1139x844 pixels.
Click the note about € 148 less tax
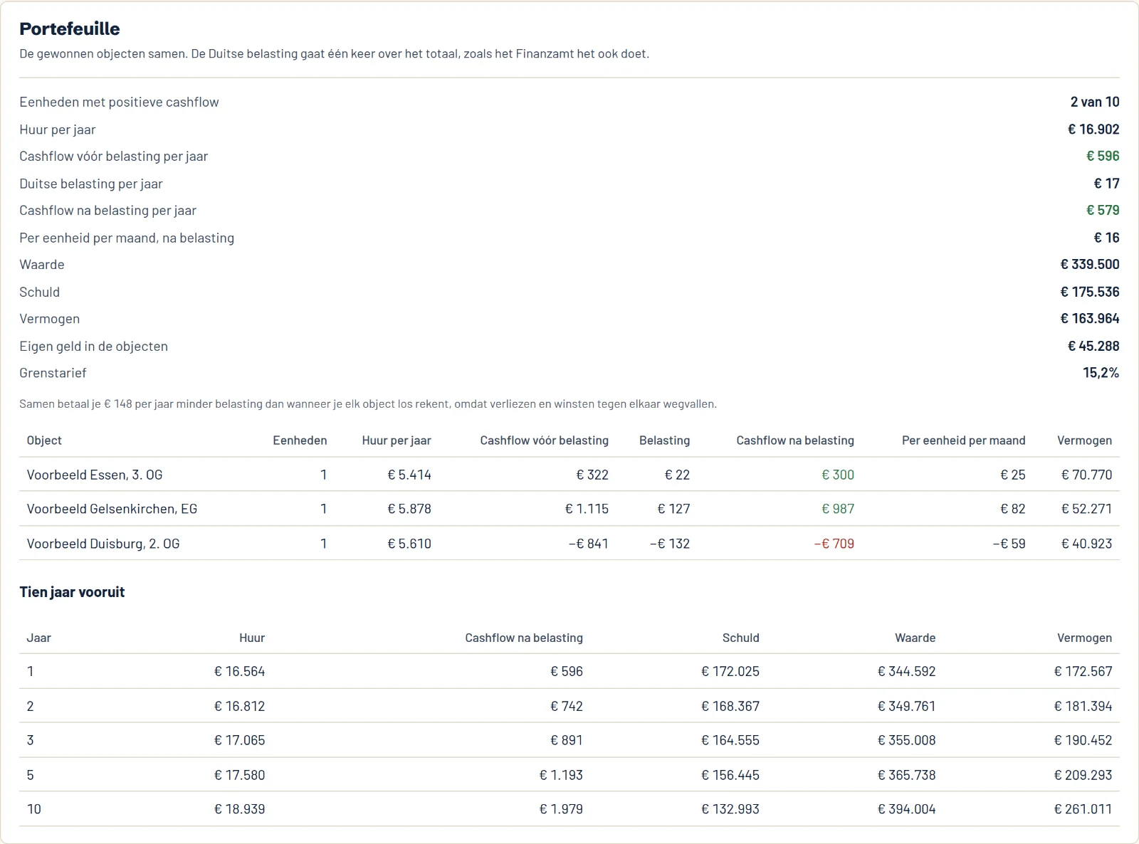click(368, 403)
